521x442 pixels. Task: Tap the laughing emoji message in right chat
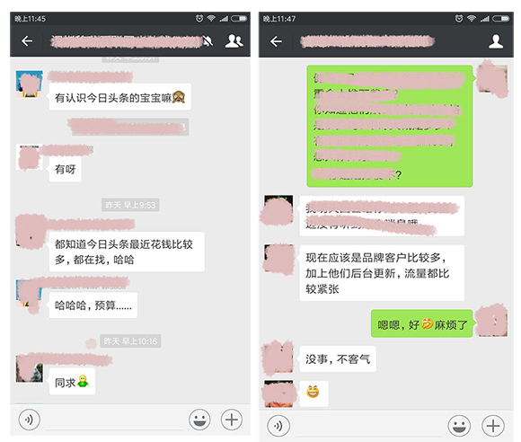coord(313,393)
